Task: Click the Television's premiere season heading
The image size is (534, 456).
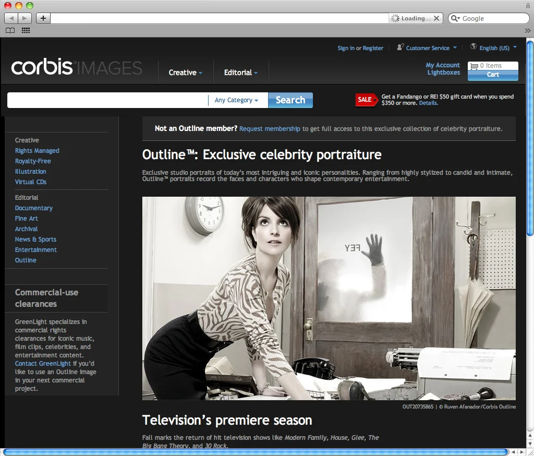Action: point(227,420)
